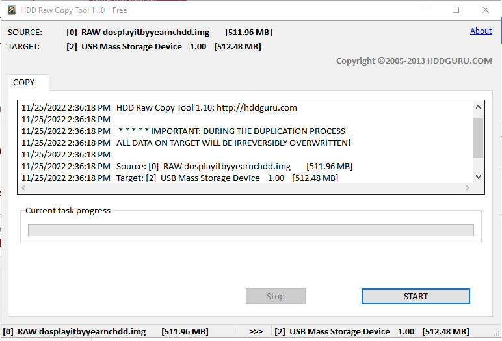Click the status bar target '[2] USB Mass Storage Device'
502x341 pixels.
[332, 332]
